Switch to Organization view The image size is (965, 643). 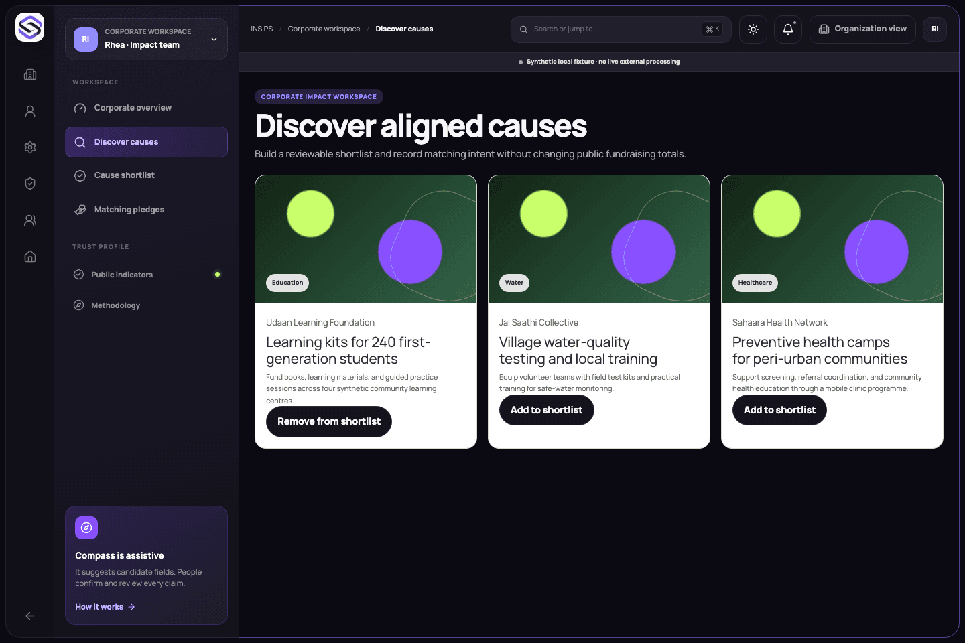click(862, 29)
